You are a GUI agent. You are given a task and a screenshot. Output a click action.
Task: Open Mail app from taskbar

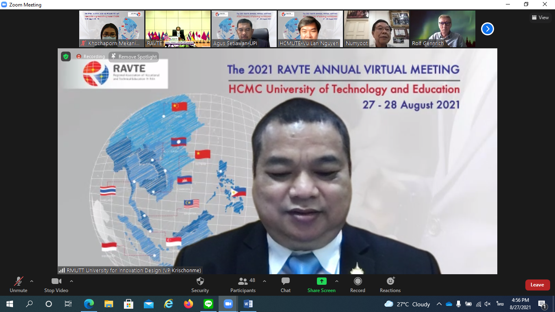(x=149, y=304)
